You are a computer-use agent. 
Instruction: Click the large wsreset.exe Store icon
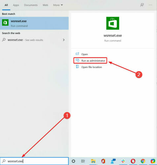coord(112,23)
